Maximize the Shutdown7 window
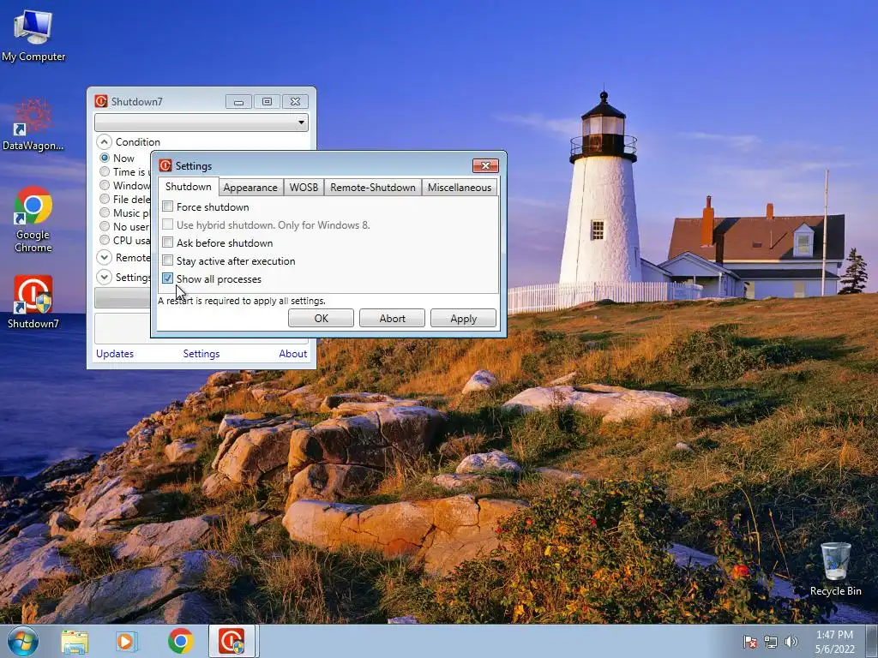The image size is (878, 658). (268, 102)
